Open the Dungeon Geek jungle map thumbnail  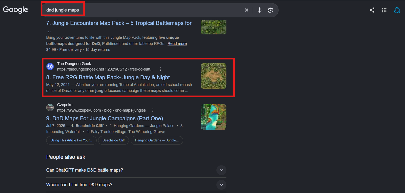[x=214, y=76]
